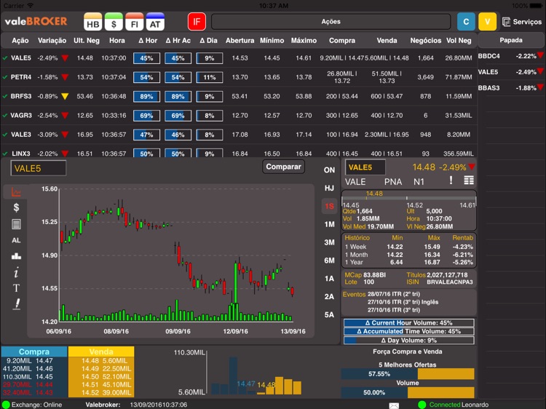The image size is (546, 409).
Task: Toggle checkmark on VALE3 row
Action: point(5,135)
